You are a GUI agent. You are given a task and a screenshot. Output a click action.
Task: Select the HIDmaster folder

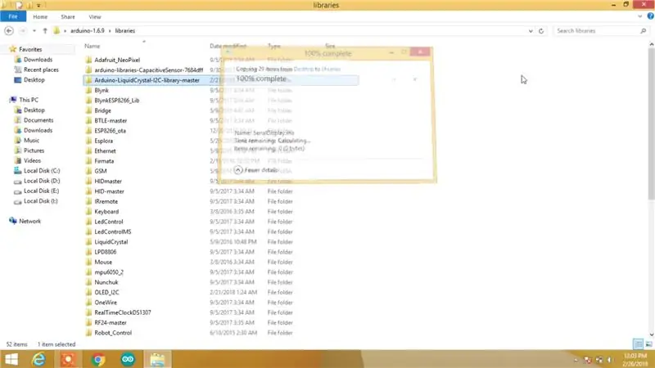click(x=108, y=182)
